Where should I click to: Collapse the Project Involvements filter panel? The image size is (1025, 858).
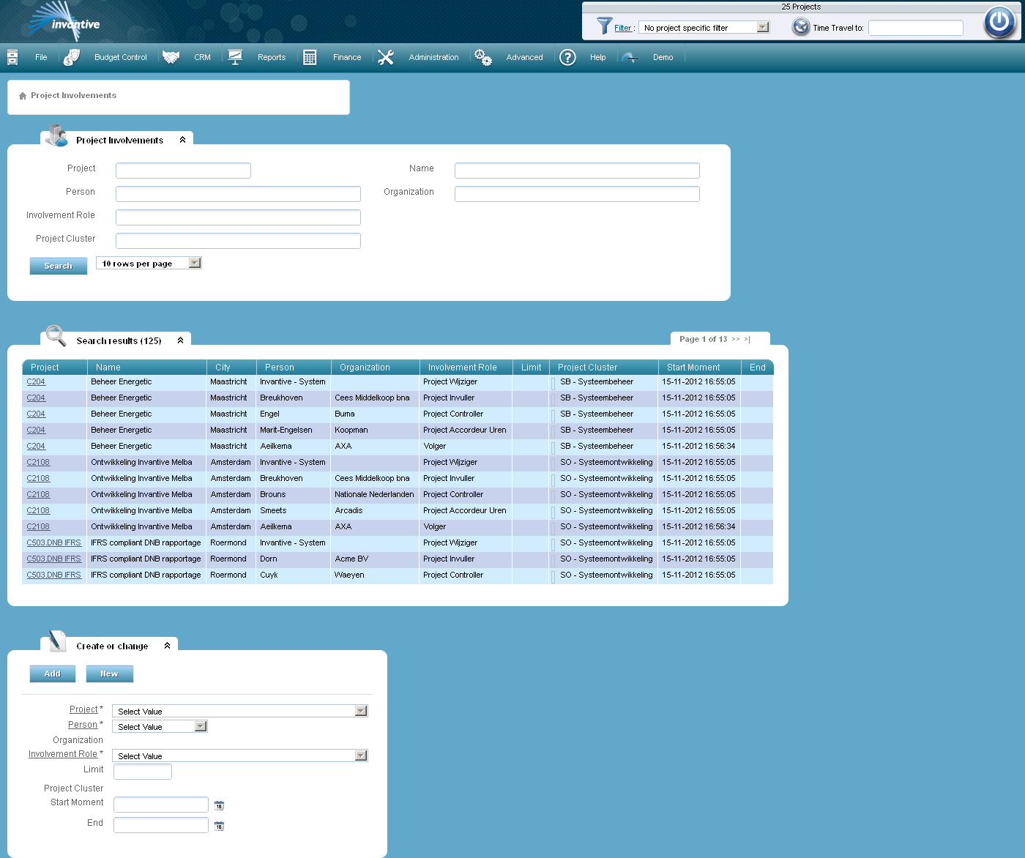click(x=182, y=139)
